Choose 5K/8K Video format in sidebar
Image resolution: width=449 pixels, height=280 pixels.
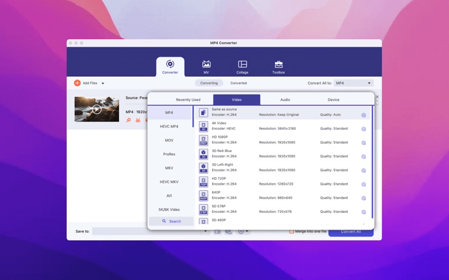(169, 209)
